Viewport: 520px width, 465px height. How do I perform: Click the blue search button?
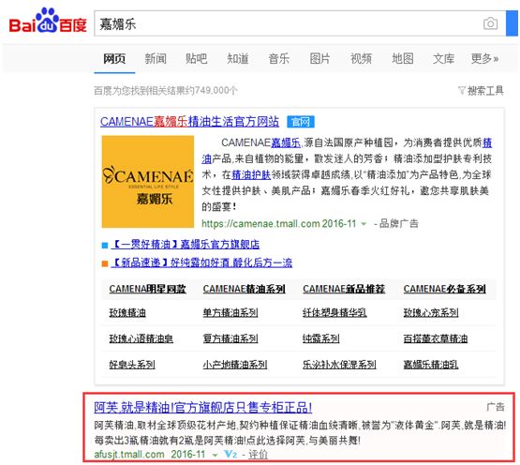[x=513, y=23]
